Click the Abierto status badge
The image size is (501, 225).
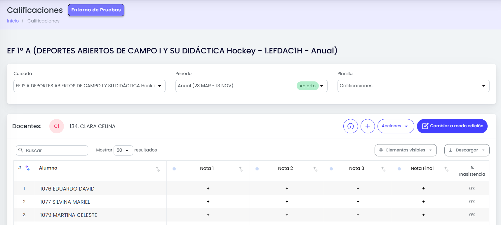point(307,86)
